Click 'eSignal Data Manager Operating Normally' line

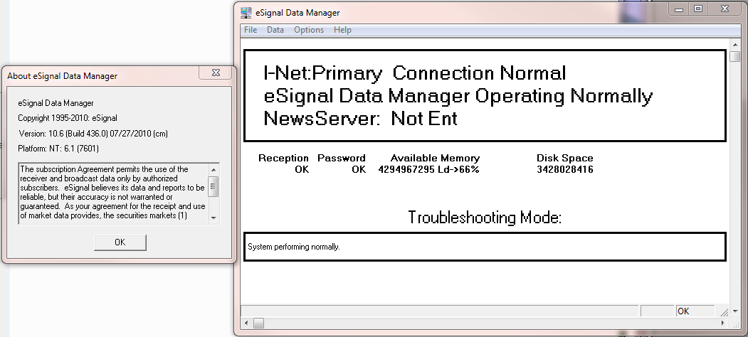tap(458, 96)
